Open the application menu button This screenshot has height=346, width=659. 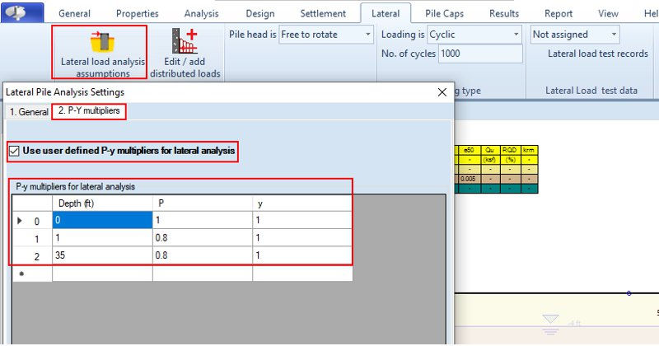pos(22,12)
